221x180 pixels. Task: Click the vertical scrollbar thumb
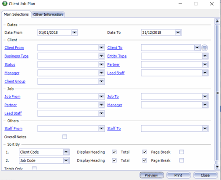(x=217, y=93)
